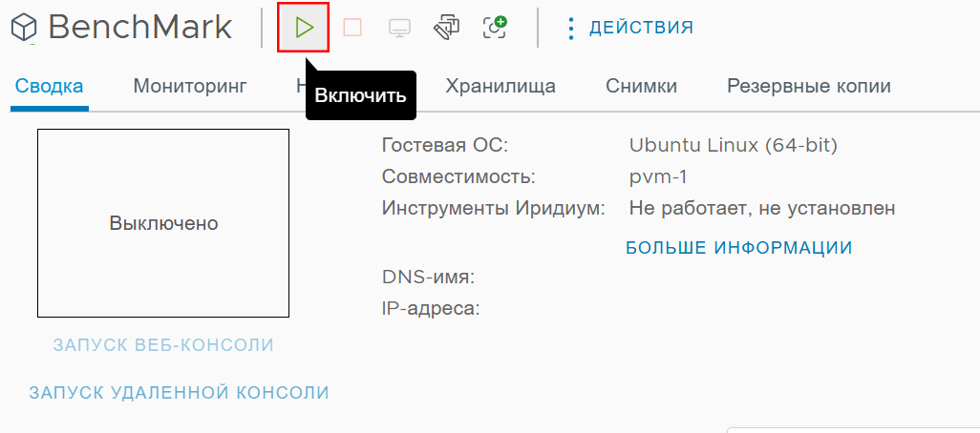Select the Ubuntu Linux (64-bit) value
This screenshot has height=433, width=980.
734,146
